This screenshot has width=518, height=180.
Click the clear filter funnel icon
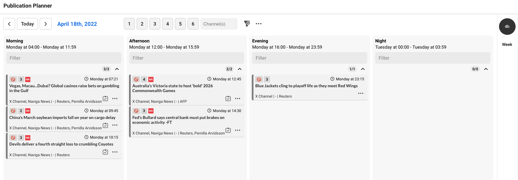(x=247, y=24)
